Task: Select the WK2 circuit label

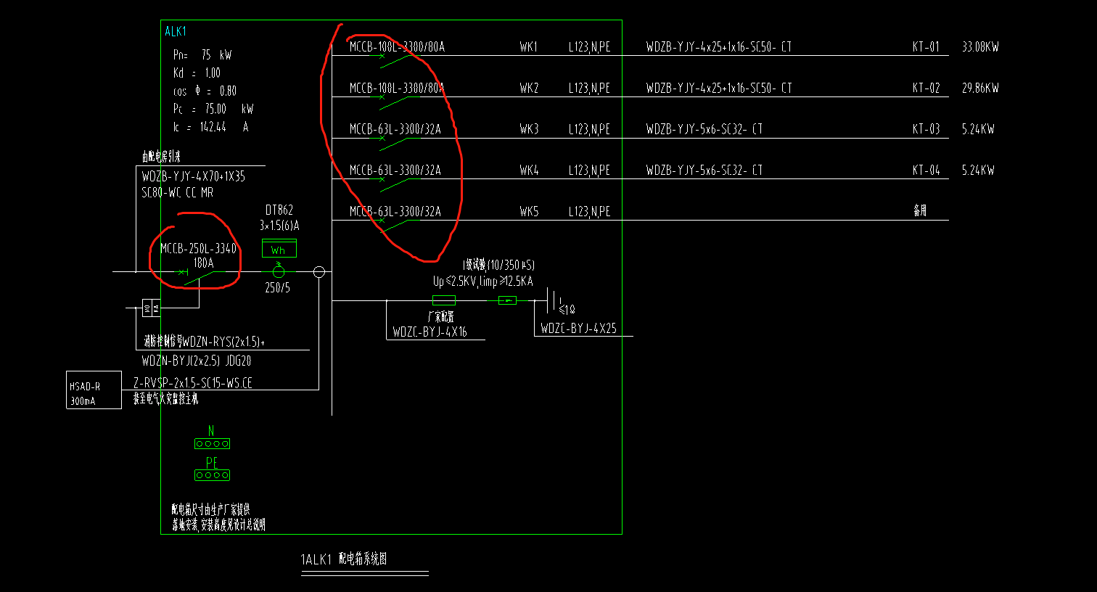Action: click(x=529, y=89)
